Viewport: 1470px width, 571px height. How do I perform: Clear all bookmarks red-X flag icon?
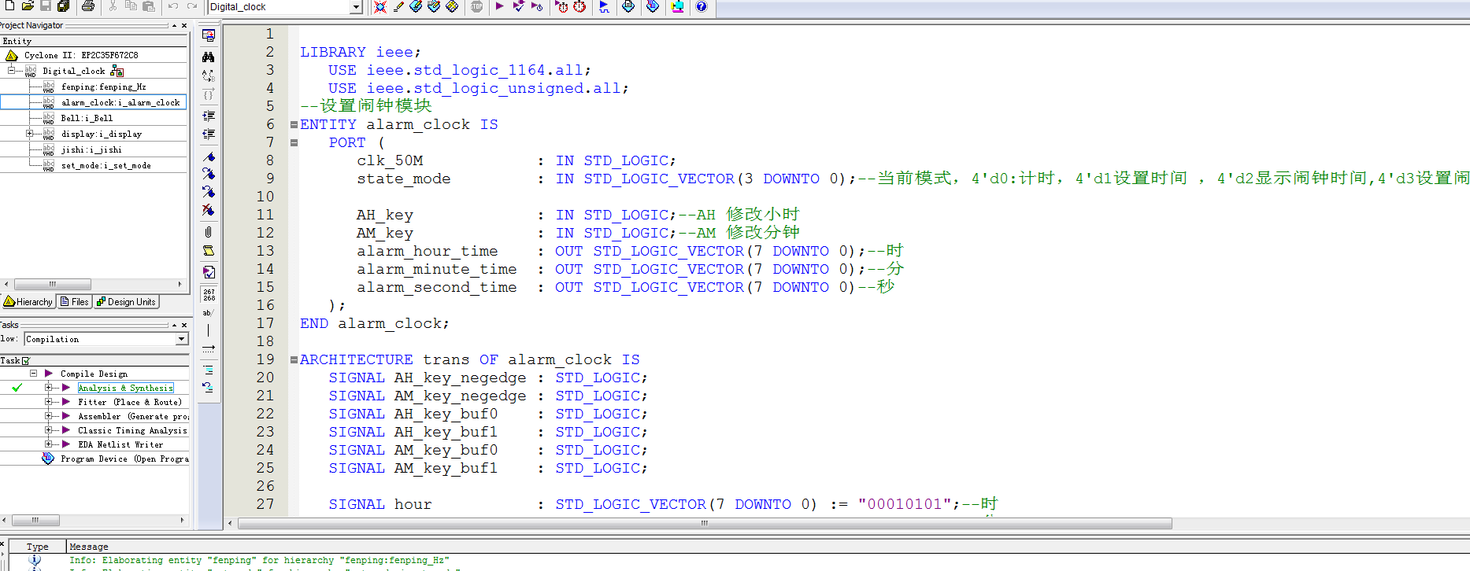coord(208,210)
